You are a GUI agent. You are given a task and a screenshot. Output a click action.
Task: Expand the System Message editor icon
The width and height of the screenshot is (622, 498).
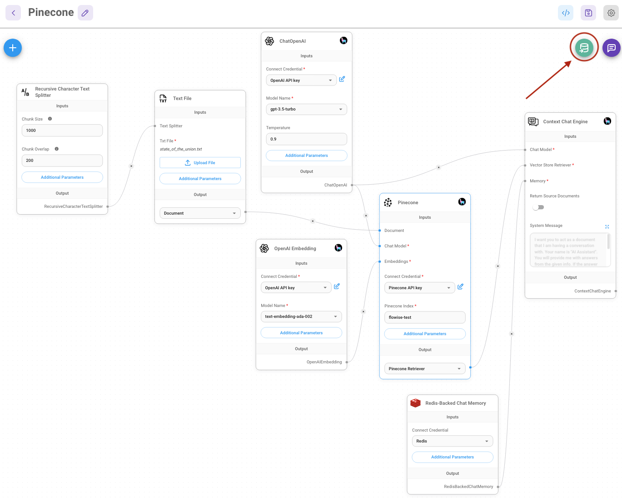(x=607, y=226)
